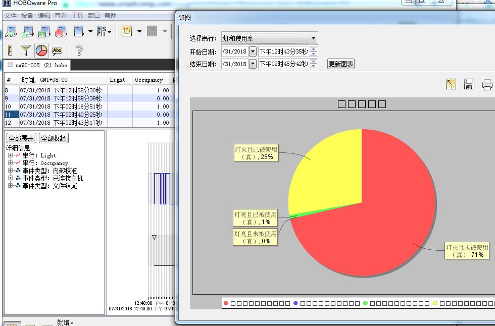Click the question mark help icon
The image size is (495, 326).
click(x=79, y=50)
